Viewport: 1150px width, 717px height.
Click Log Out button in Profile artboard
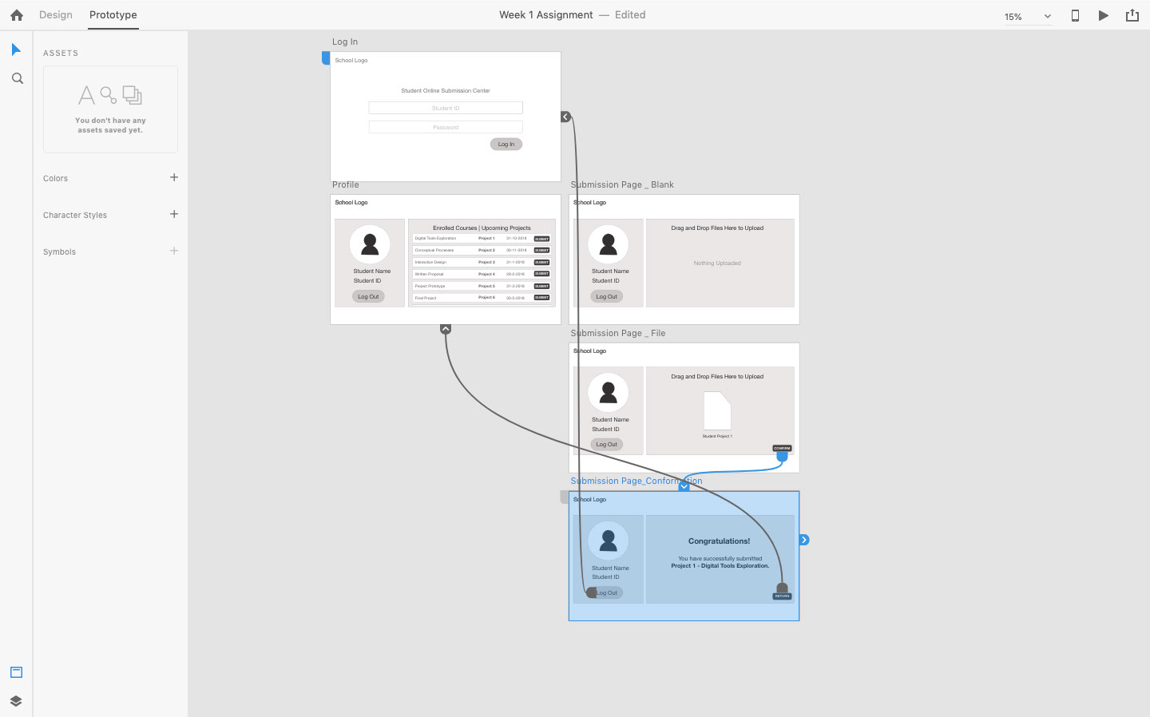368,296
